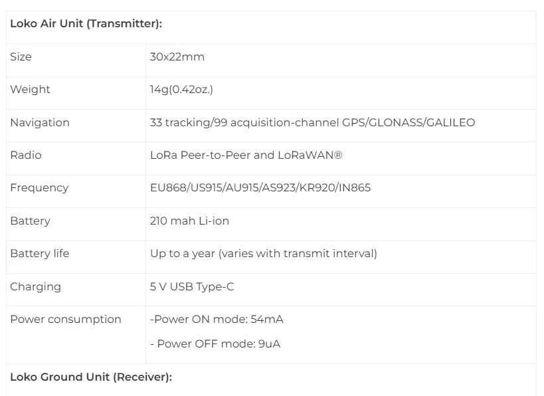This screenshot has width=544, height=396.
Task: Click the "Weight" row label
Action: pos(30,90)
